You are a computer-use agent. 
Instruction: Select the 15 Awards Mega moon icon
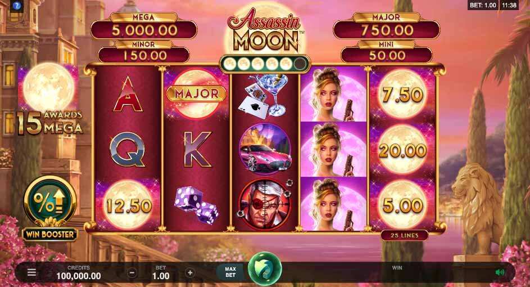click(x=49, y=100)
